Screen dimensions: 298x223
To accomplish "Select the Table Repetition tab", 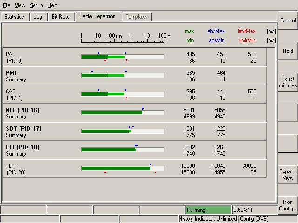I will 97,16.
